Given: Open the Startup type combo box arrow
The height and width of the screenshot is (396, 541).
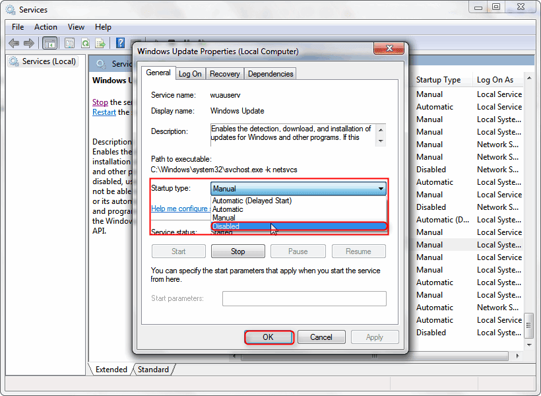Looking at the screenshot, I should pyautogui.click(x=381, y=189).
